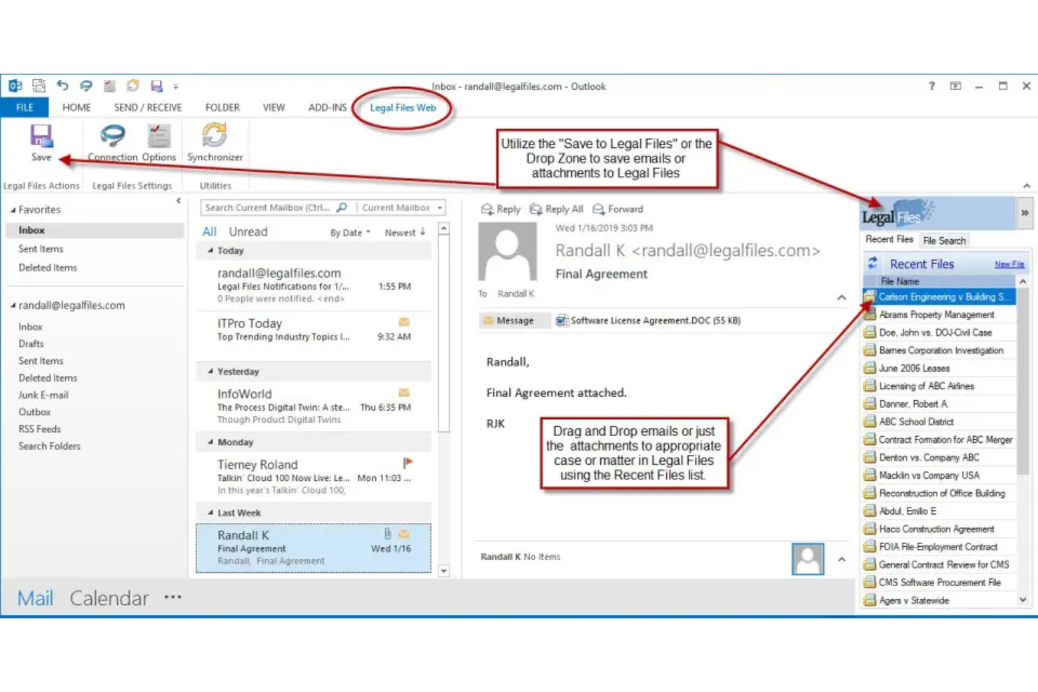Click in the Search Current Mailbox field

pos(267,208)
